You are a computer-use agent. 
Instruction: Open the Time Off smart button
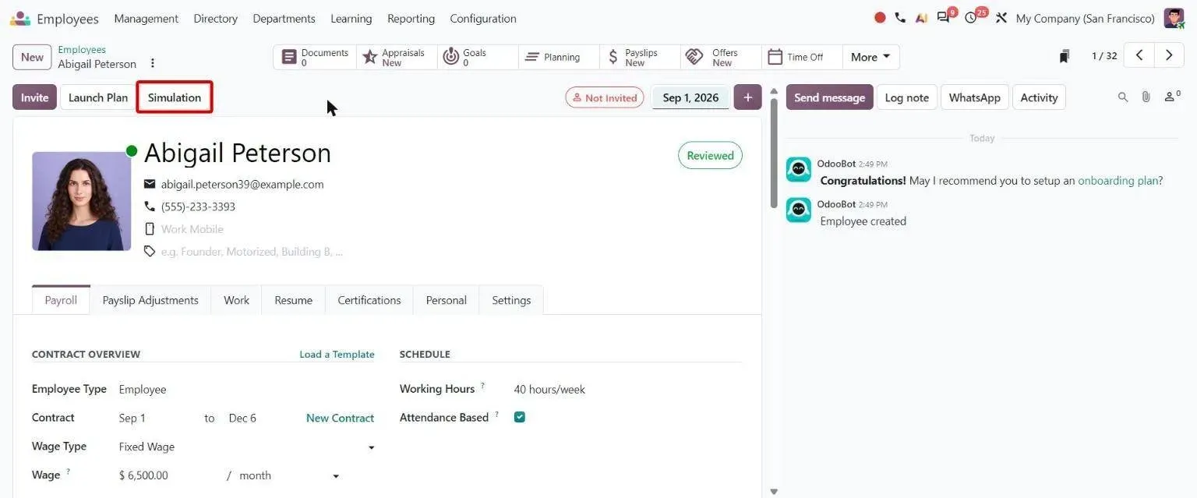click(802, 57)
